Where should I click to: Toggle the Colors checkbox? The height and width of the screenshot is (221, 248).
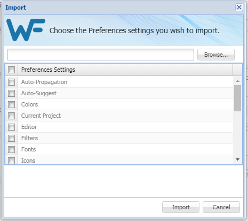click(x=11, y=104)
